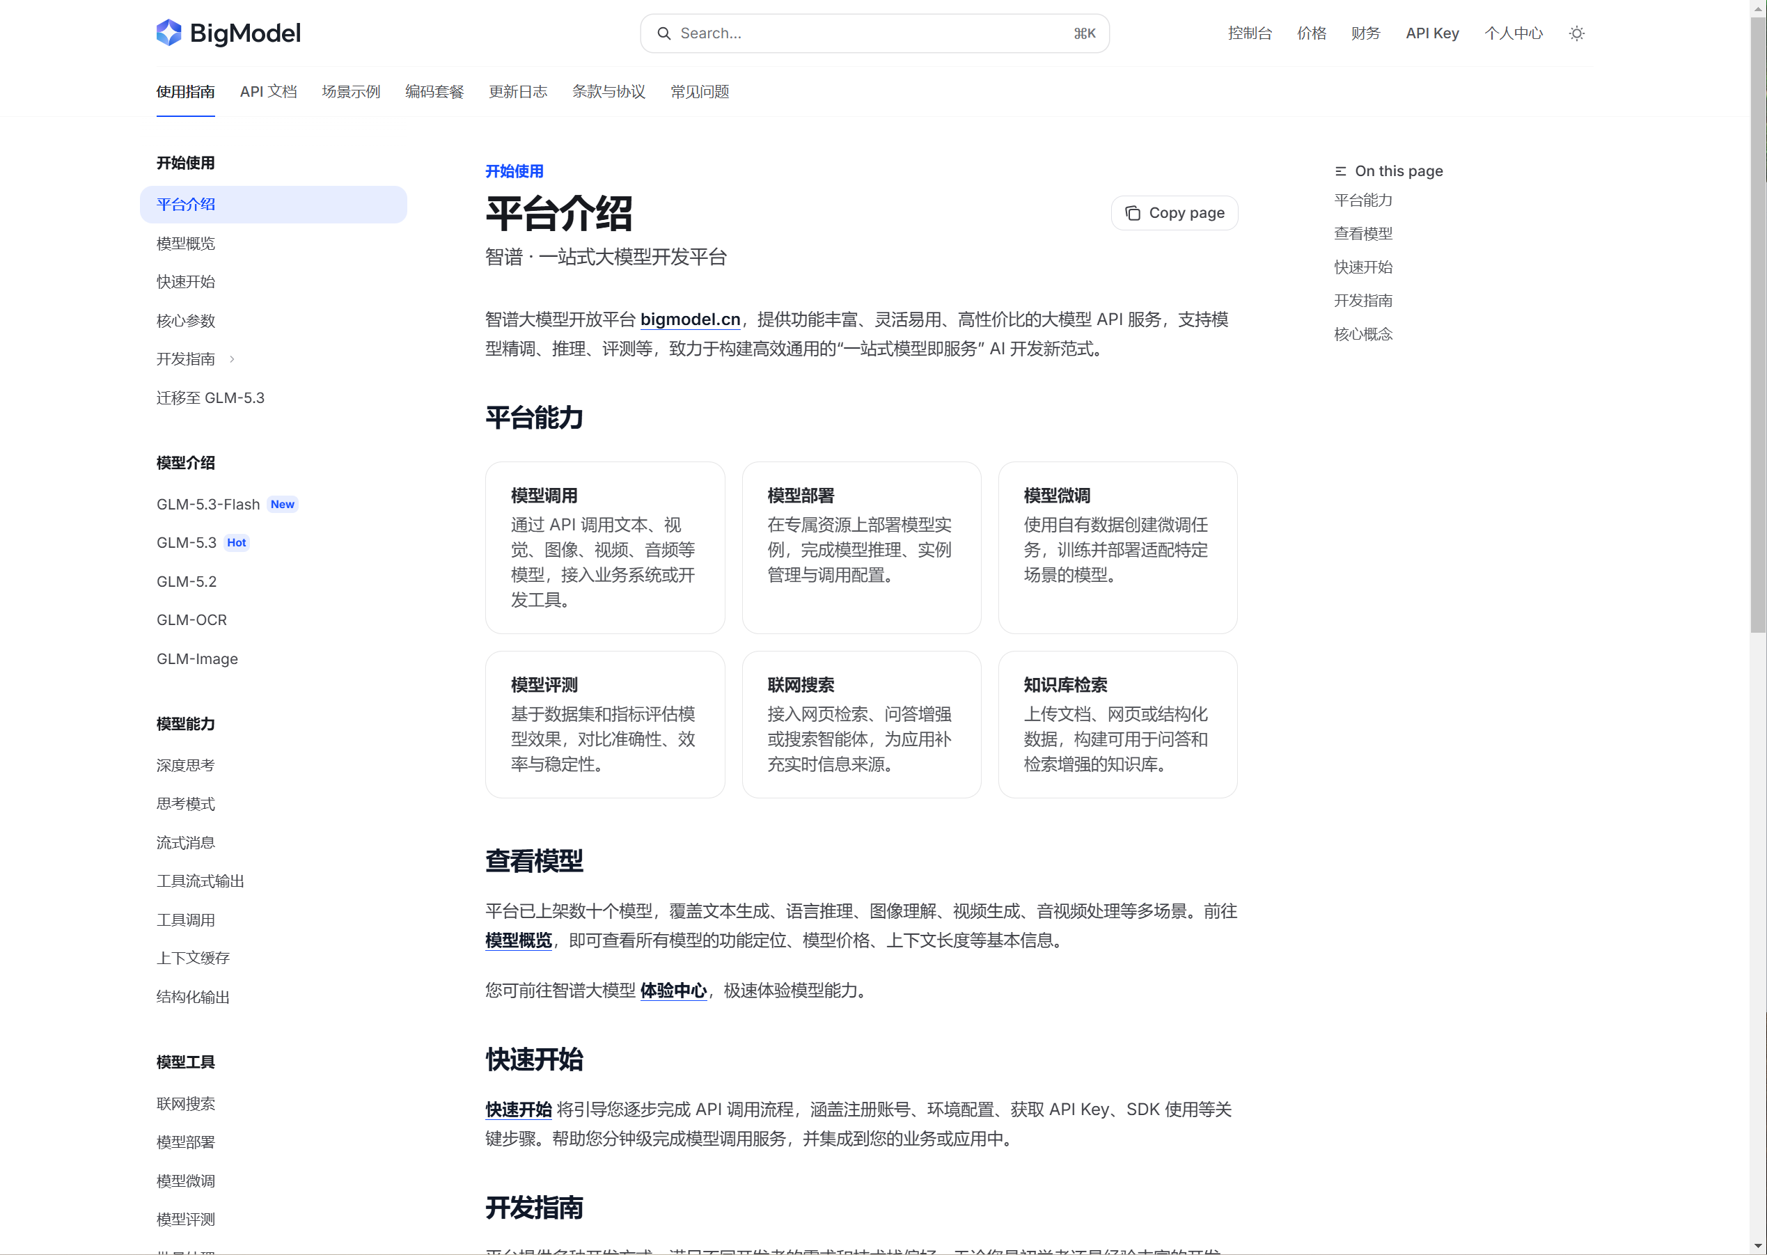Image resolution: width=1767 pixels, height=1255 pixels.
Task: Open the 场景示例 tab
Action: click(351, 92)
